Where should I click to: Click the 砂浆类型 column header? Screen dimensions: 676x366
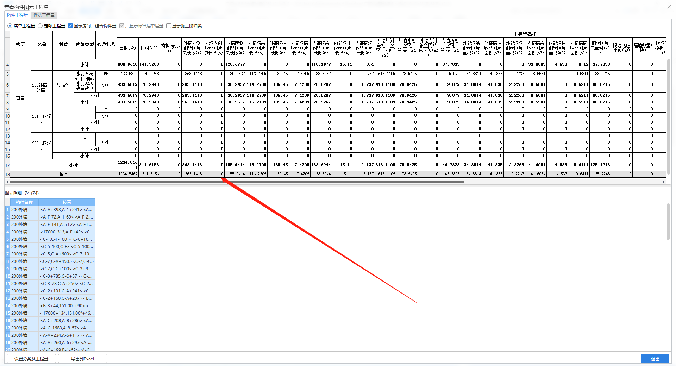pyautogui.click(x=84, y=45)
